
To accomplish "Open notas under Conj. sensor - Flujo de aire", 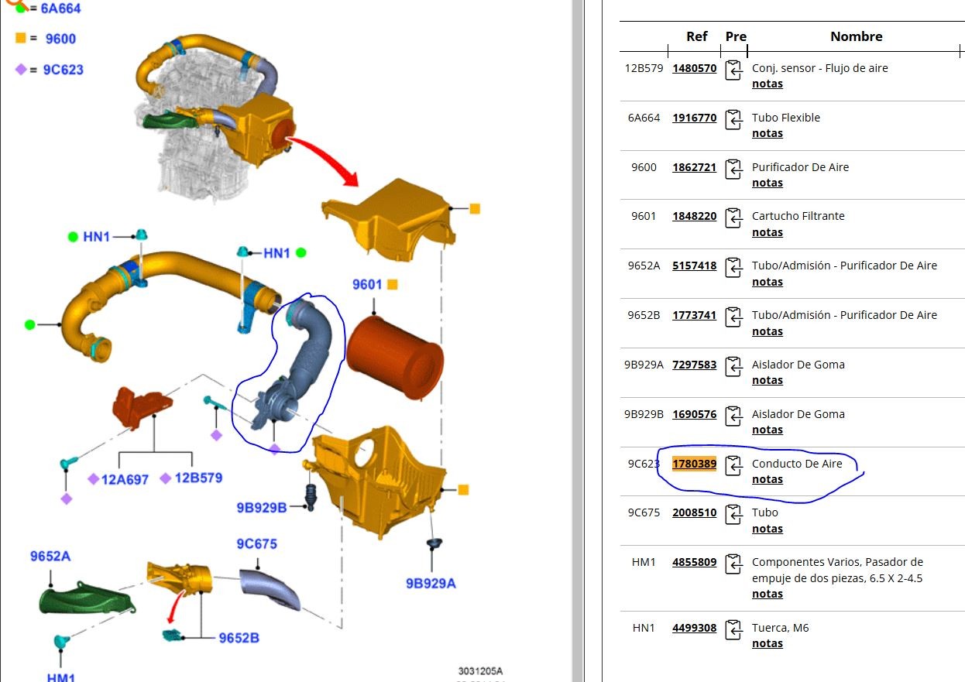I will point(767,84).
